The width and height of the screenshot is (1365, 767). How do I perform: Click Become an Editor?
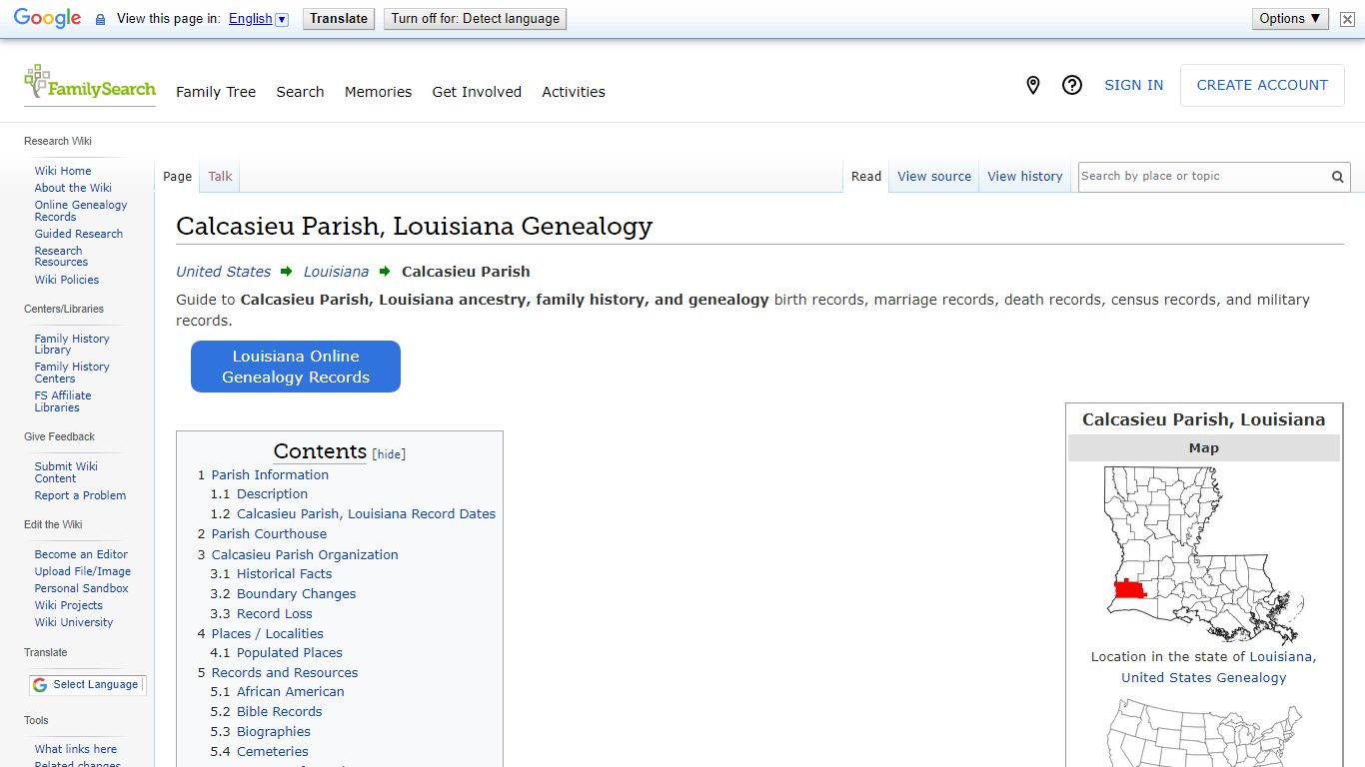tap(81, 554)
